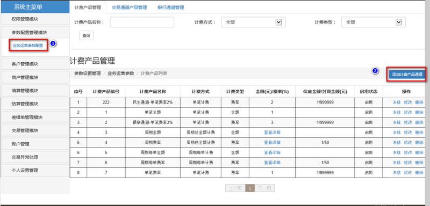The height and width of the screenshot is (206, 430).
Task: Click 业务运营参数 in the breadcrumb
Action: pyautogui.click(x=120, y=73)
